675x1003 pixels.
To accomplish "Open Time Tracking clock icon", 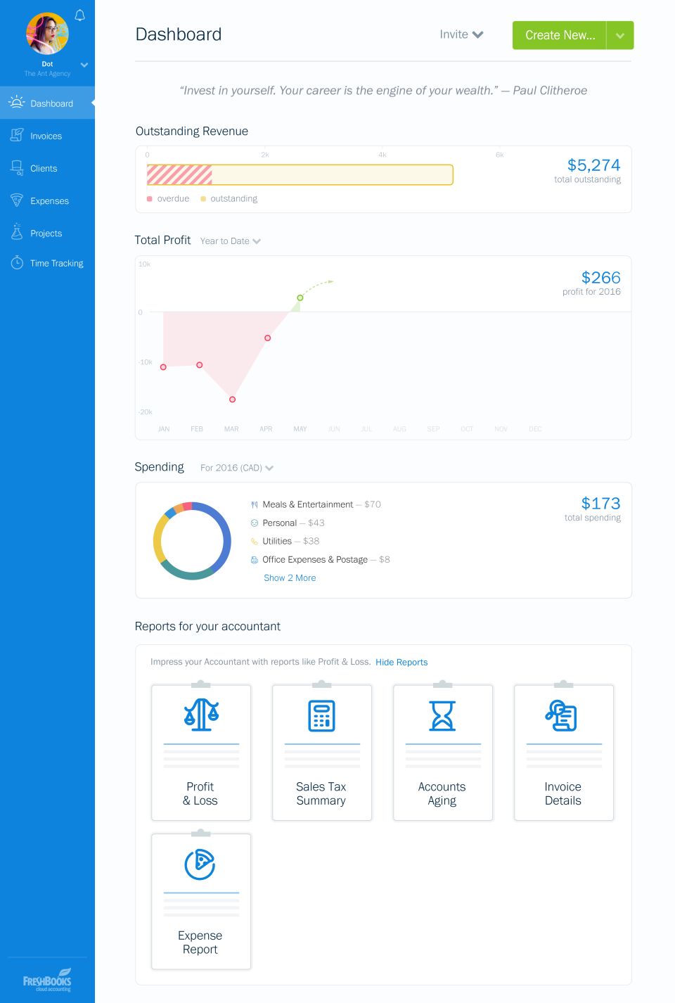I will [17, 262].
